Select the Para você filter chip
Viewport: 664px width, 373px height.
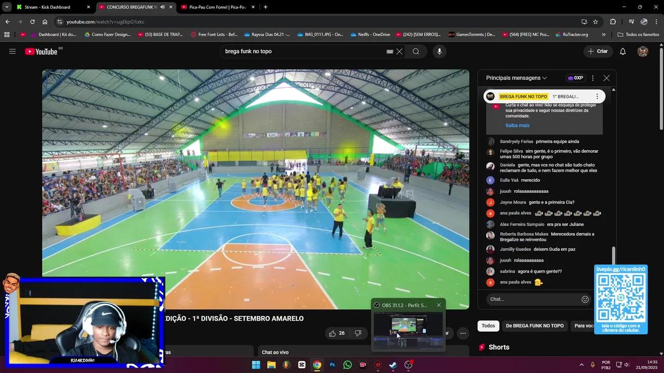point(584,326)
